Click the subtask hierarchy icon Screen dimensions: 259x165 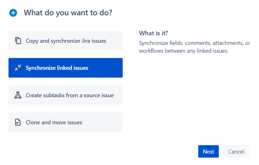point(18,95)
